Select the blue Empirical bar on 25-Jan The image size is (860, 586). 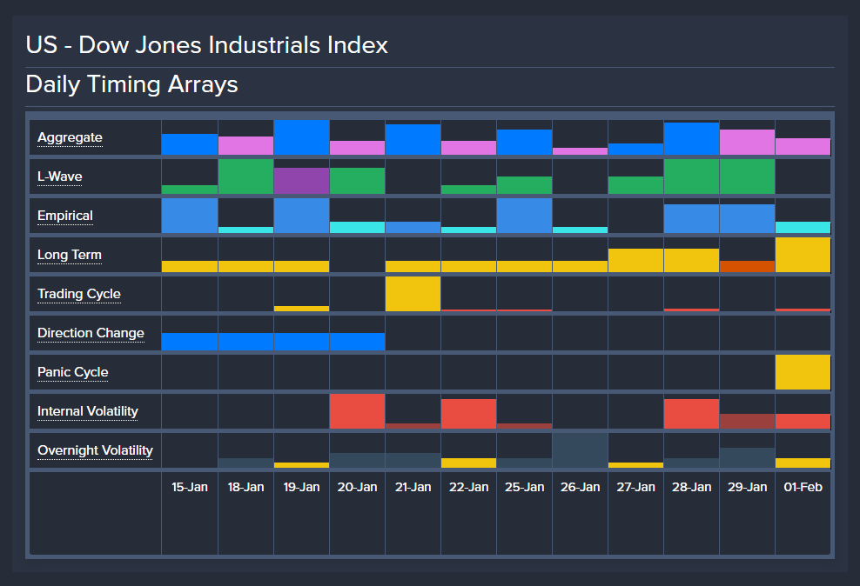point(524,216)
